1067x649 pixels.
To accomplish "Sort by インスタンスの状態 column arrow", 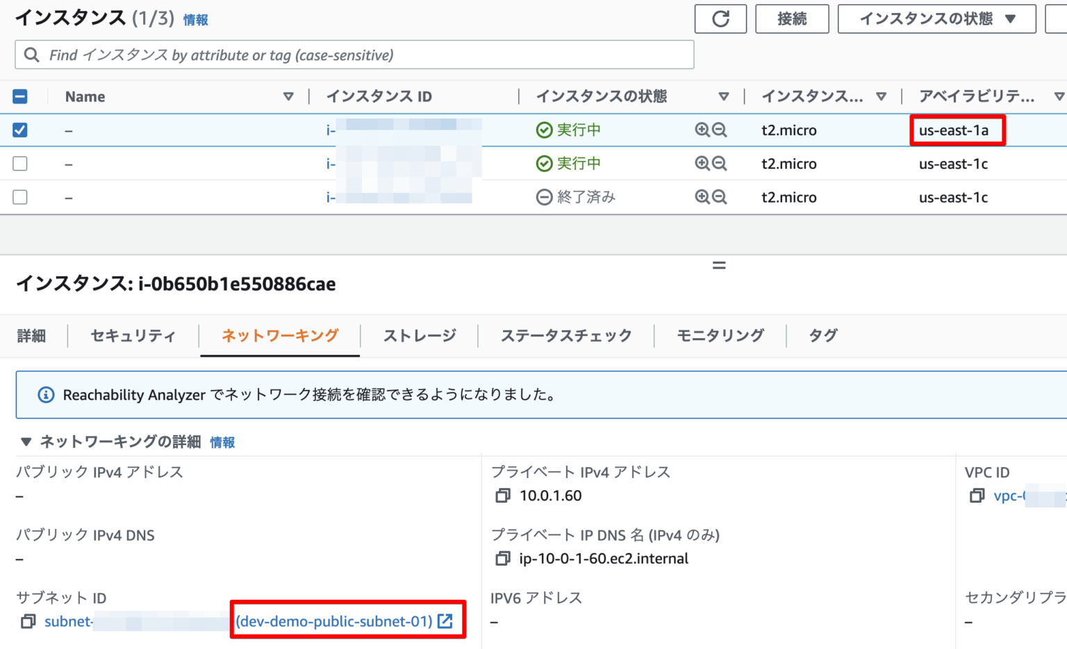I will point(724,96).
